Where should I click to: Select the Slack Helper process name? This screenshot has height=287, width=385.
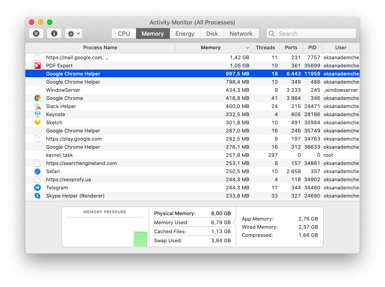pyautogui.click(x=61, y=106)
